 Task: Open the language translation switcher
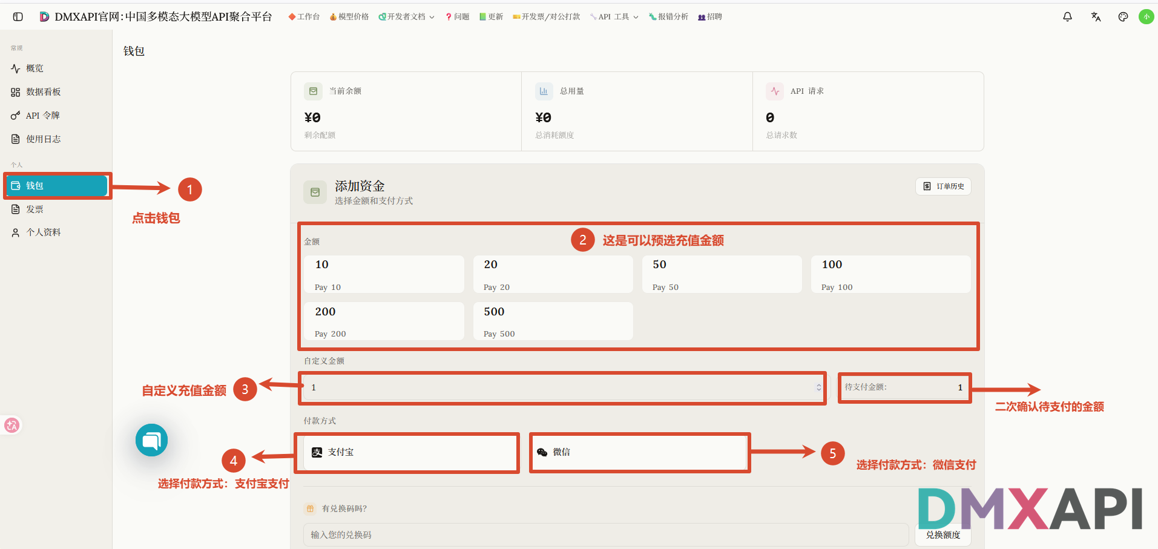pos(1096,17)
